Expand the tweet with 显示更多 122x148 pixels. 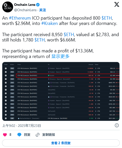(x=60, y=56)
